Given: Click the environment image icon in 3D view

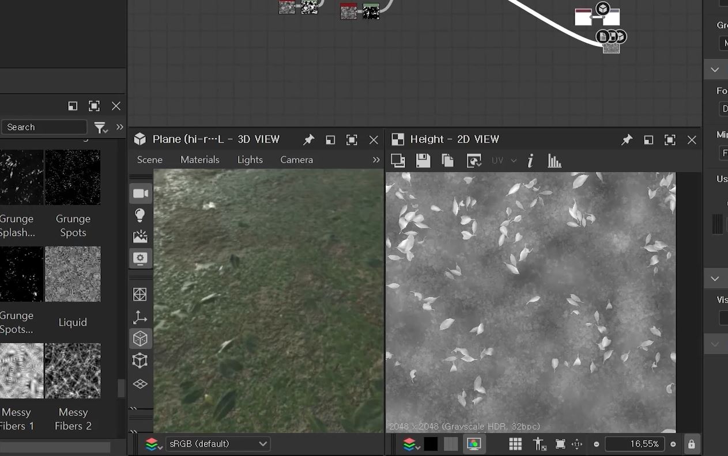Looking at the screenshot, I should click(x=140, y=237).
